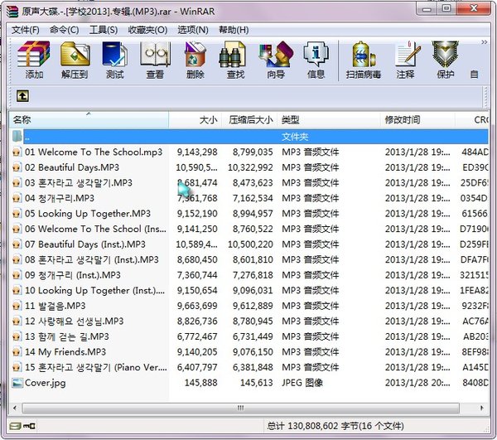The height and width of the screenshot is (440, 497).
Task: Select file 13 함께 걷는 길.MP3
Action: (67, 336)
